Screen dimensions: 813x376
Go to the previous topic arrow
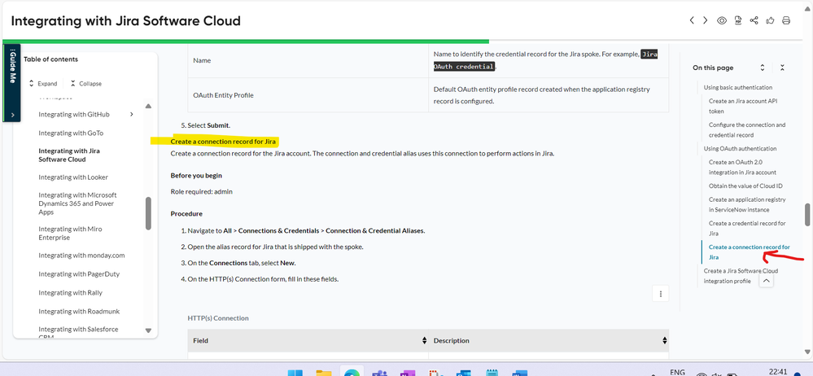[x=692, y=20]
